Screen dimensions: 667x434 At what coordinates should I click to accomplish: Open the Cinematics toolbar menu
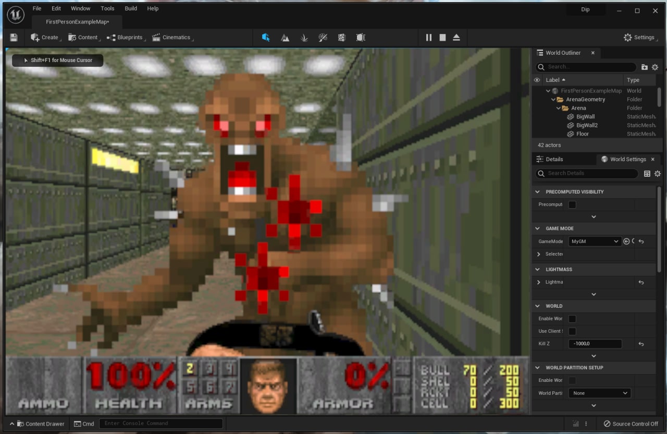click(172, 38)
